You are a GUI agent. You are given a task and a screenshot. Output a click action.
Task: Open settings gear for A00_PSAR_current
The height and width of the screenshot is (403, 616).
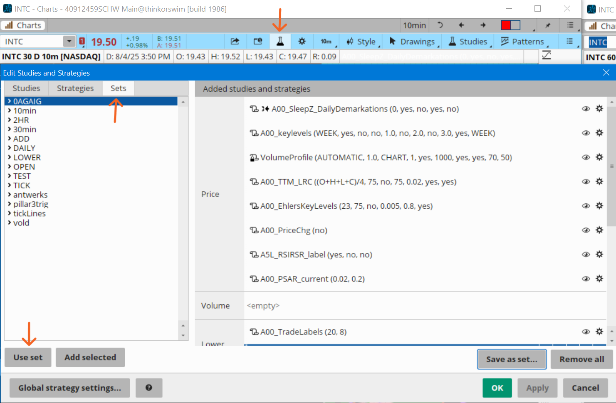coord(599,278)
